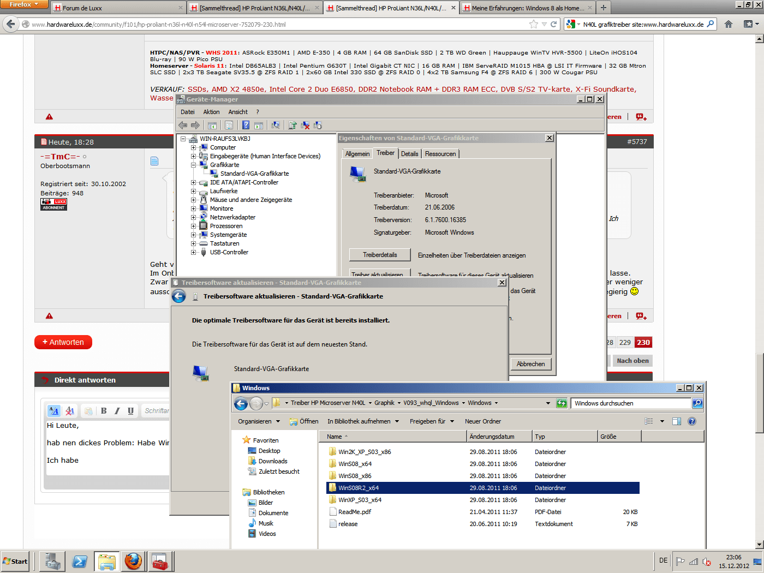The image size is (764, 573).
Task: Click the scan for hardware changes icon
Action: pyautogui.click(x=276, y=125)
